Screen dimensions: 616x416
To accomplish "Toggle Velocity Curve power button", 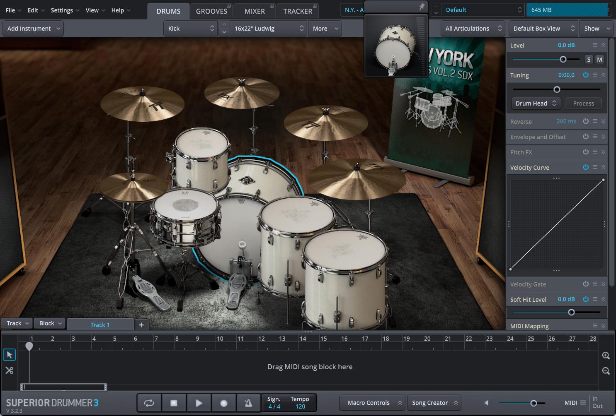I will click(586, 167).
